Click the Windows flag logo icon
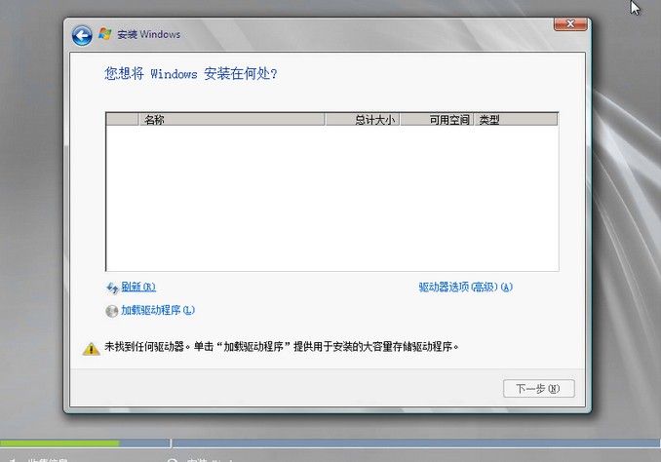661x462 pixels. [105, 34]
